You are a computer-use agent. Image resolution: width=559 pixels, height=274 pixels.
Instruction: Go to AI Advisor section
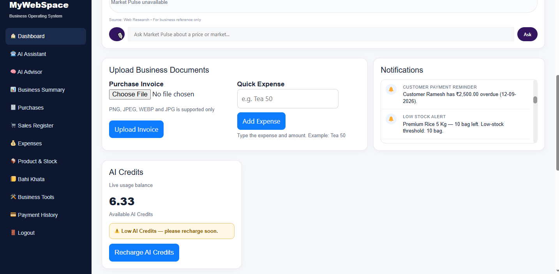pyautogui.click(x=46, y=72)
